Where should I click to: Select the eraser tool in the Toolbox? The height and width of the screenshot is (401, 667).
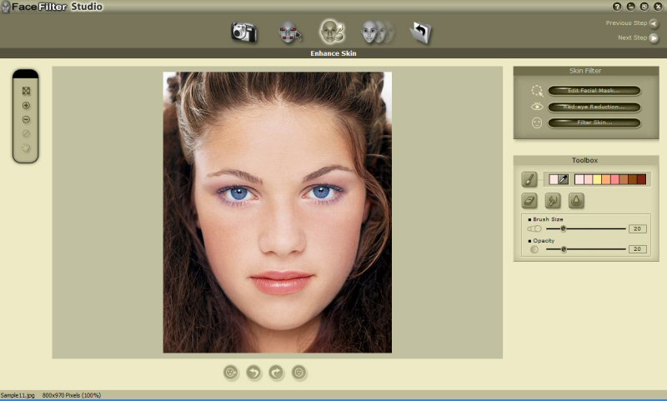click(x=529, y=200)
